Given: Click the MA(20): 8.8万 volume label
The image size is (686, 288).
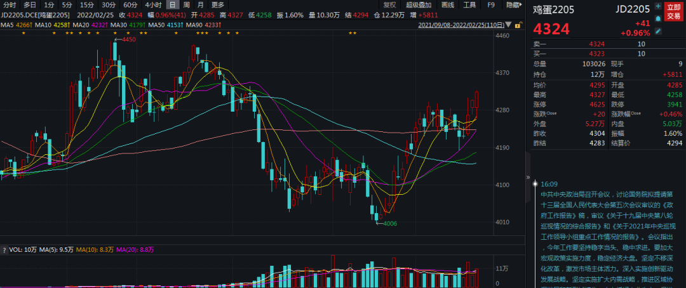Looking at the screenshot, I should [135, 250].
